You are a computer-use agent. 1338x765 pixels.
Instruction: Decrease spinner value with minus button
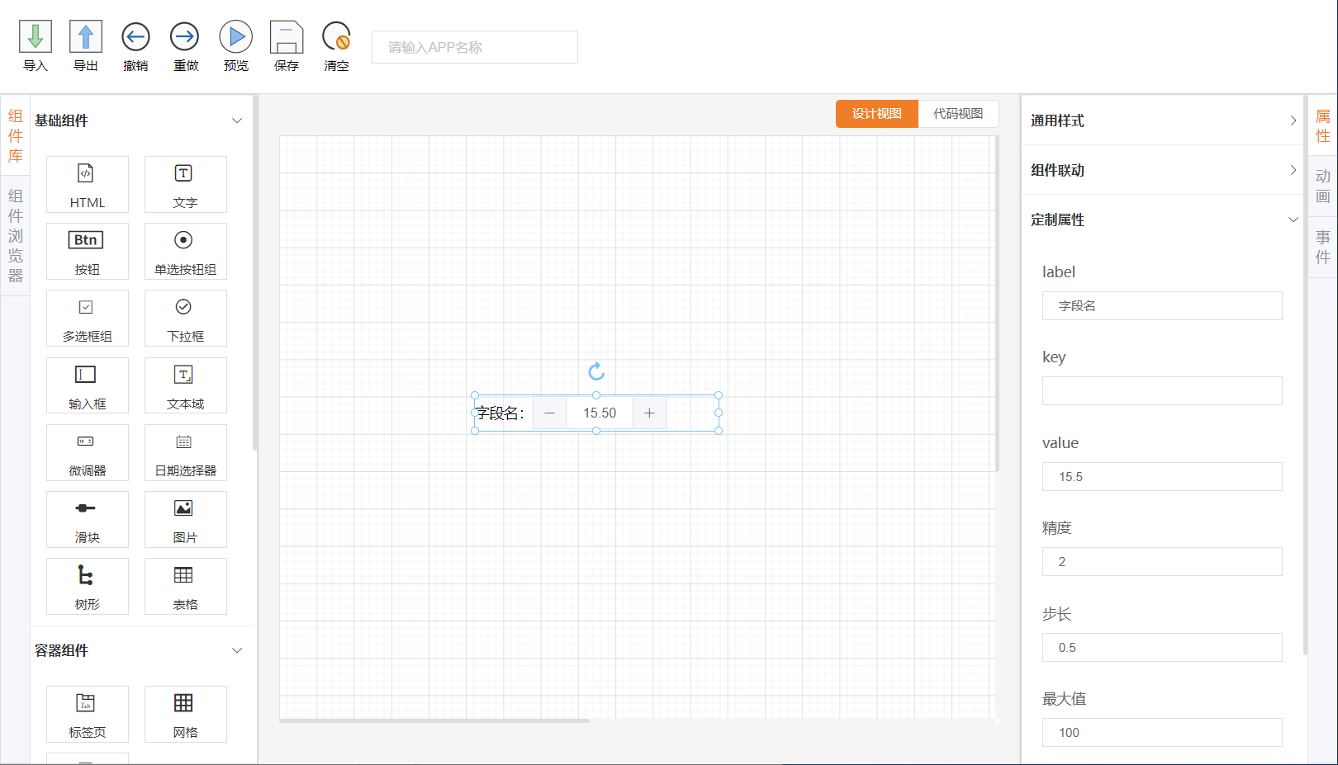(550, 413)
